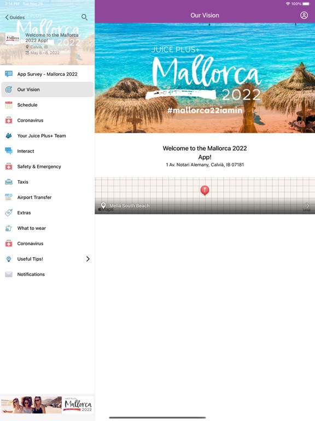Click the first Coronavirus medical kit icon

[9, 120]
